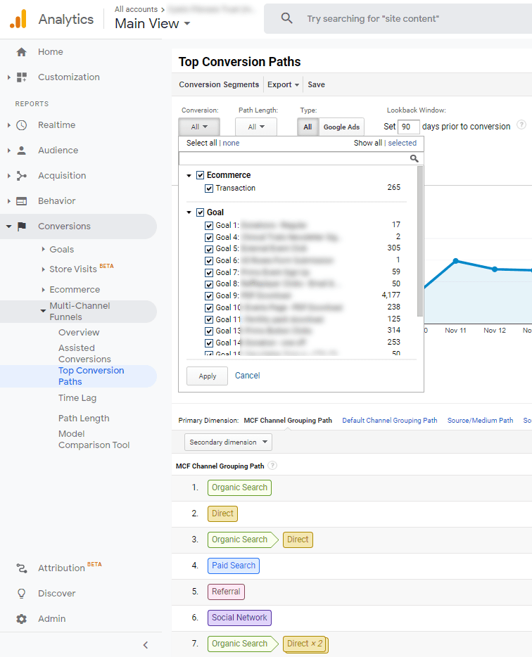Toggle the Goal group checkbox
The width and height of the screenshot is (532, 657).
click(201, 212)
